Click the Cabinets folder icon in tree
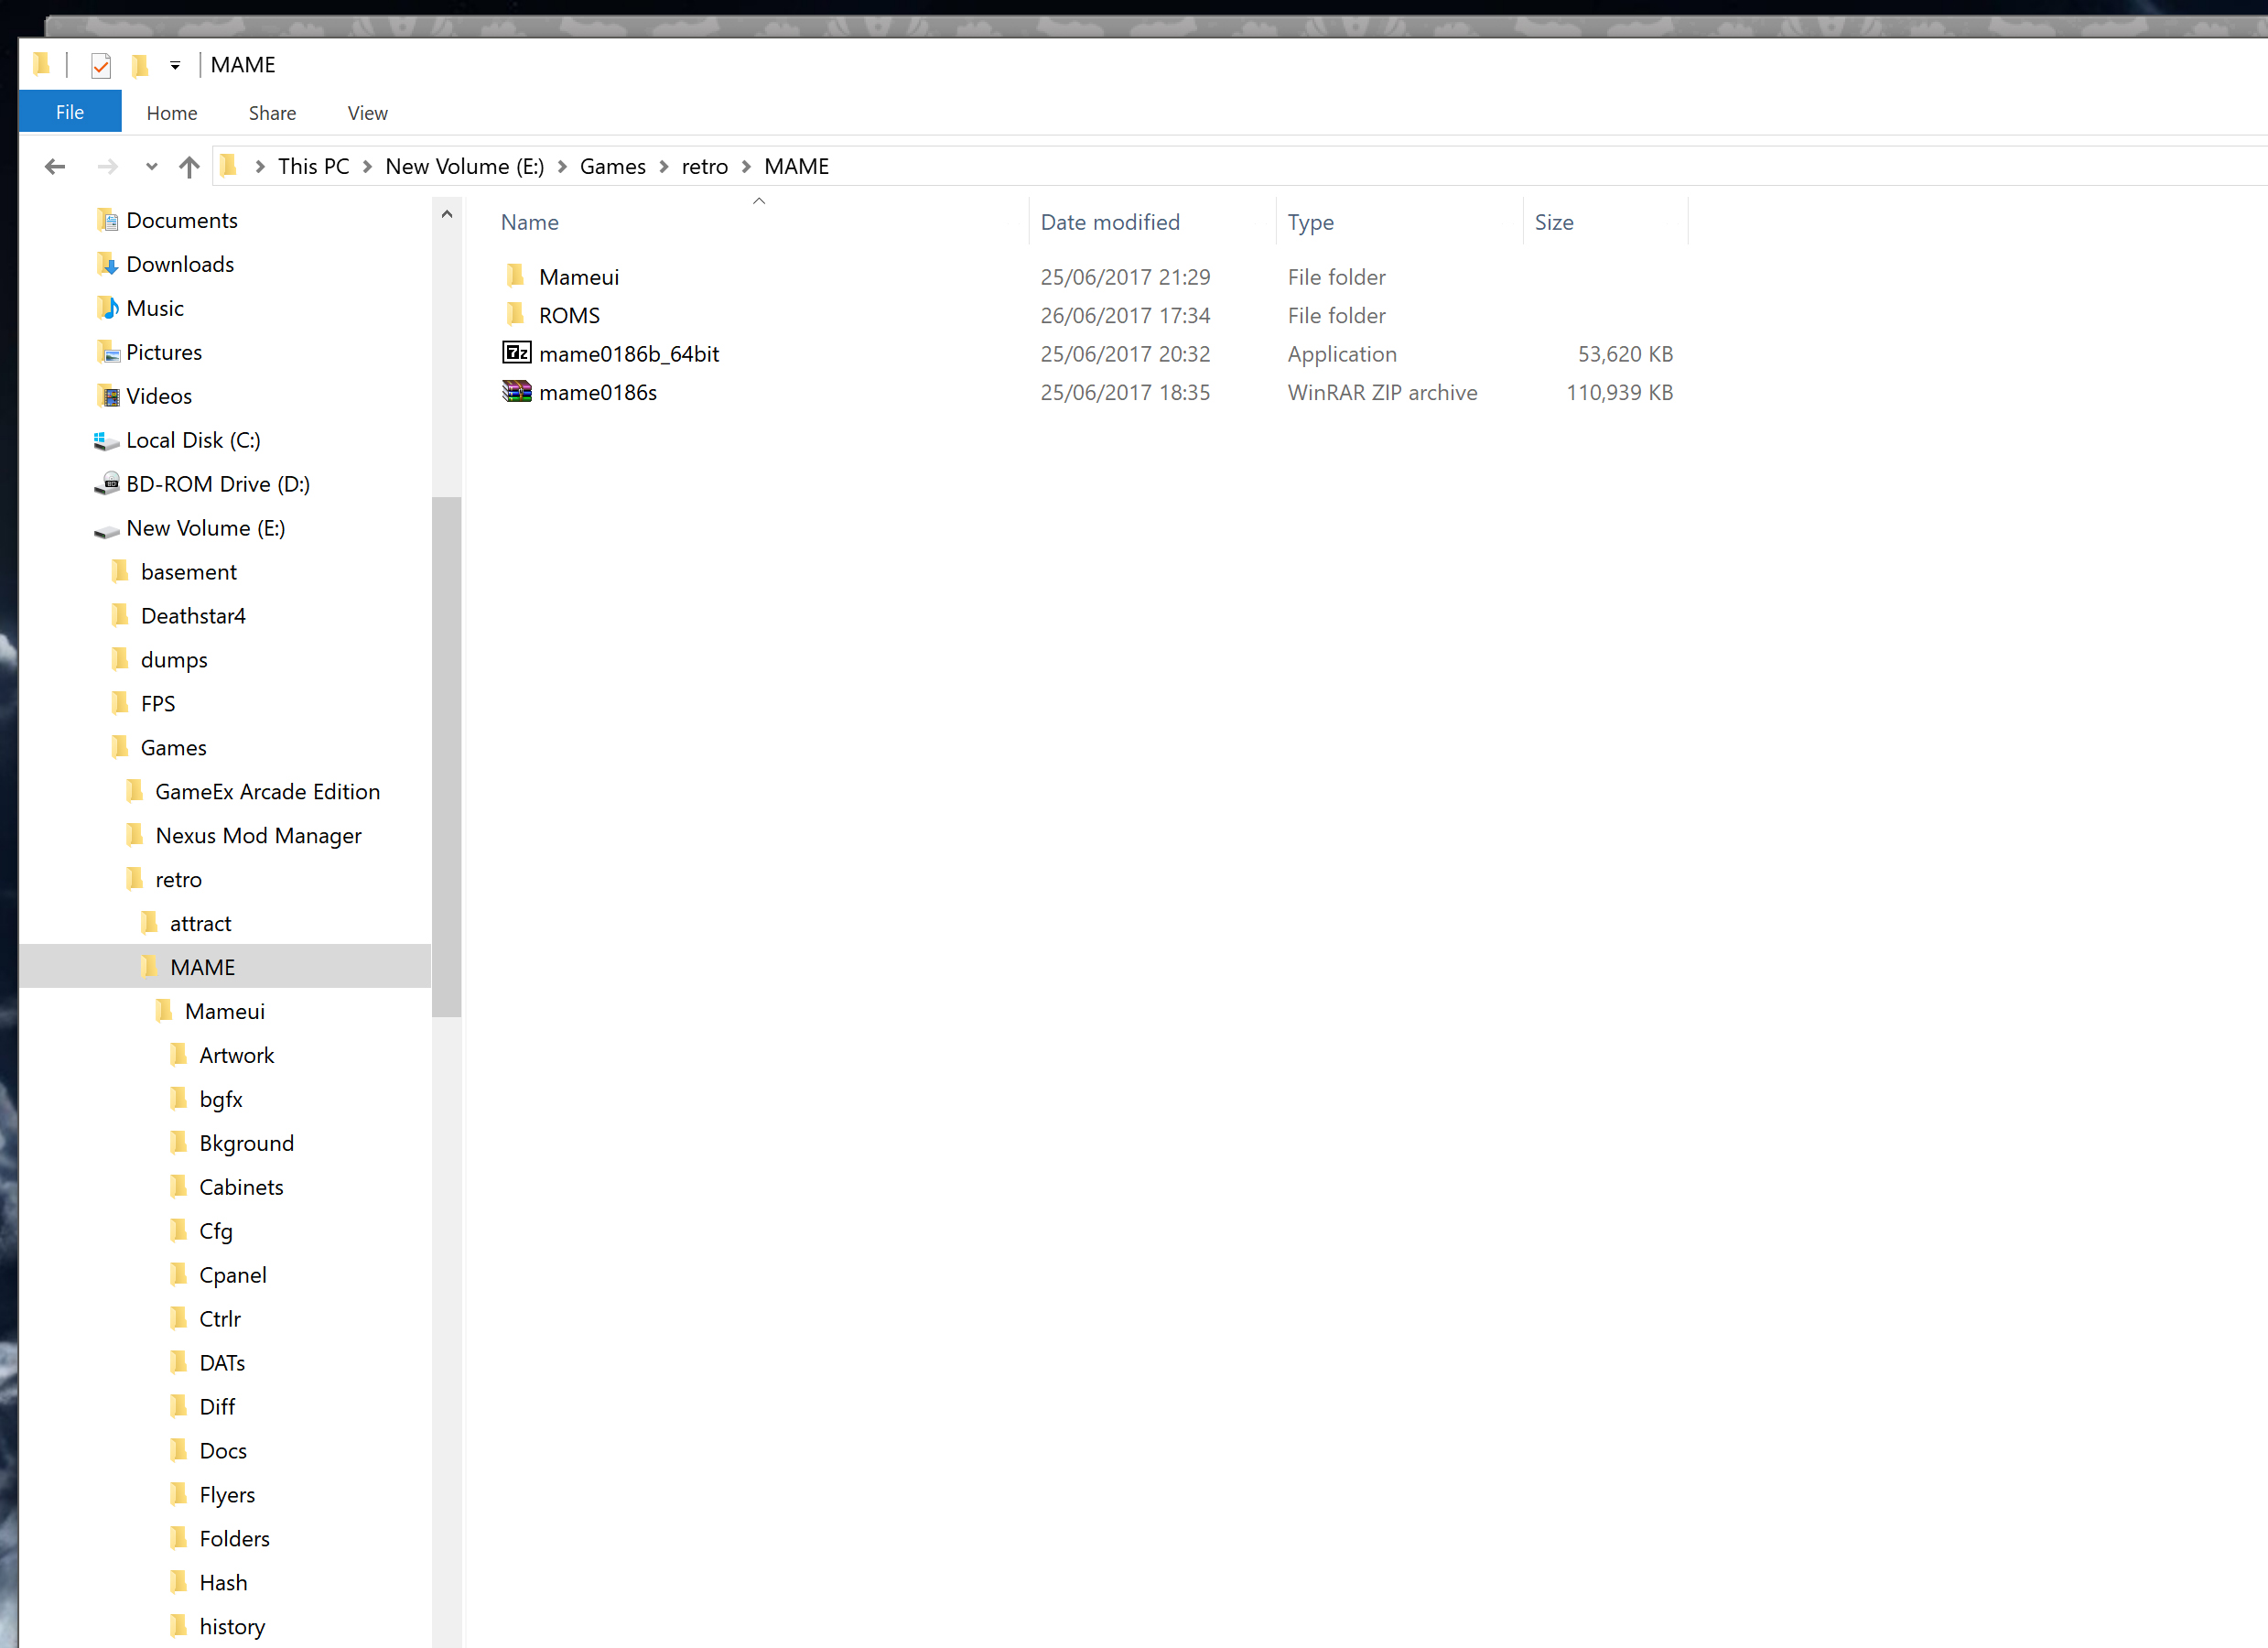 point(179,1187)
